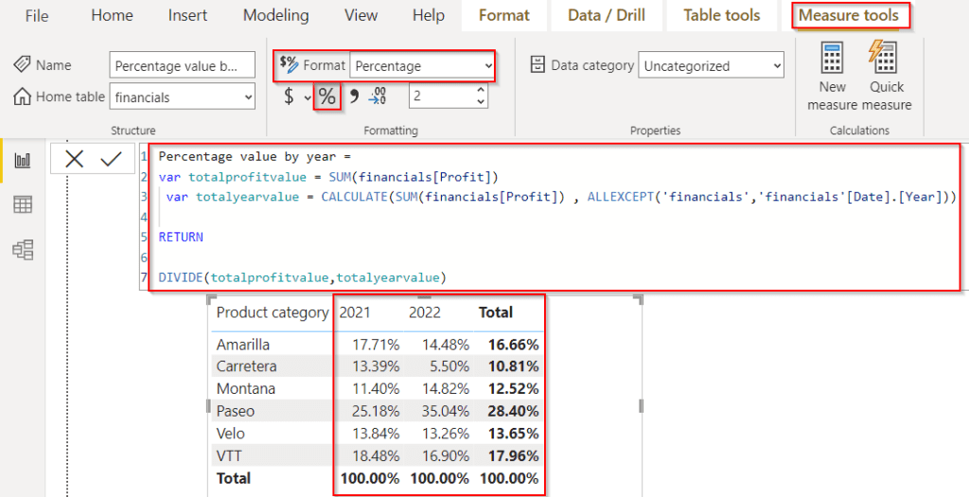The width and height of the screenshot is (969, 497).
Task: Open the Table tools tab
Action: (722, 15)
